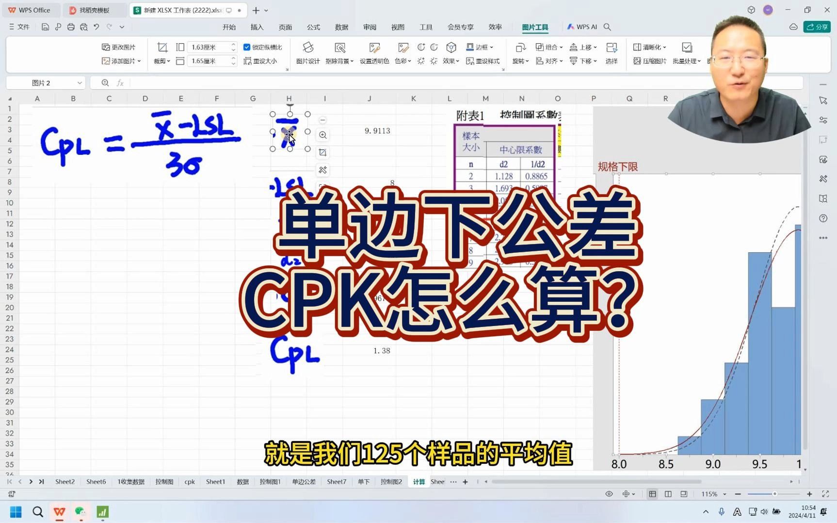Viewport: 837px width, 523px height.
Task: Click Reset Style (重设样式) button
Action: tap(483, 61)
